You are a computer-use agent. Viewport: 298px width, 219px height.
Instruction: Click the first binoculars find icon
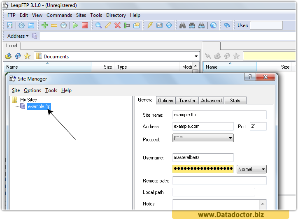182,25
